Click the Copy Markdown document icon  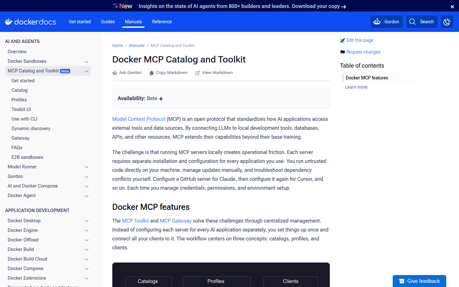[152, 73]
